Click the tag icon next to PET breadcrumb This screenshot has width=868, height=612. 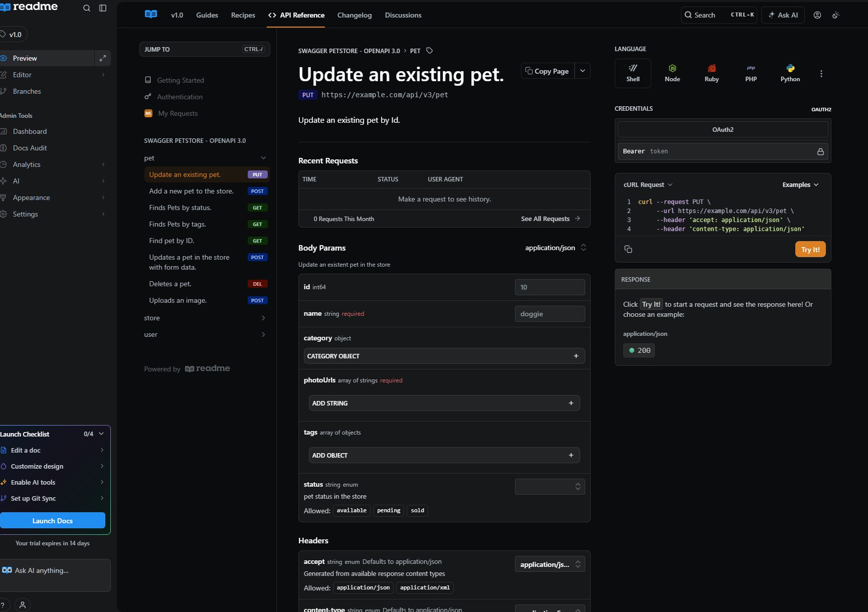[430, 51]
